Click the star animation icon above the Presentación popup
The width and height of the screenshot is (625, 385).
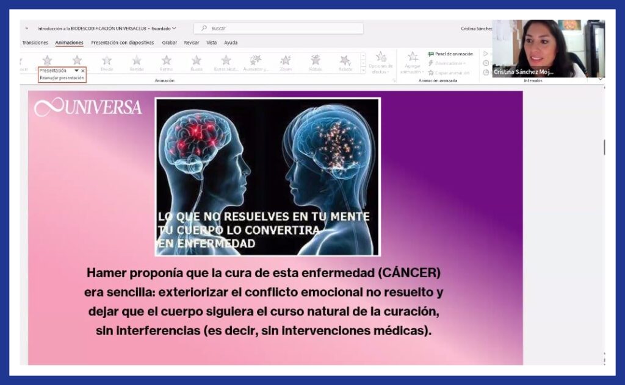coord(48,60)
